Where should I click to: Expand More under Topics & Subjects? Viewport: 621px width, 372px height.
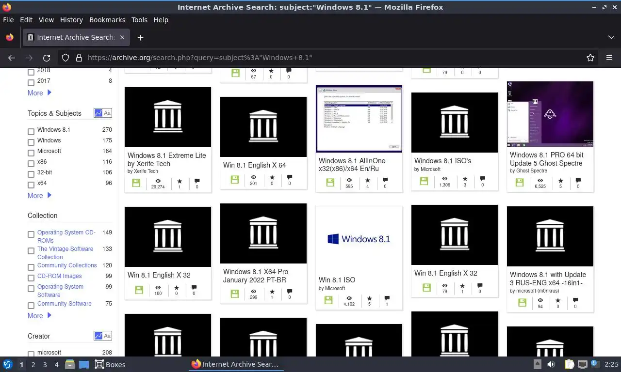point(39,195)
